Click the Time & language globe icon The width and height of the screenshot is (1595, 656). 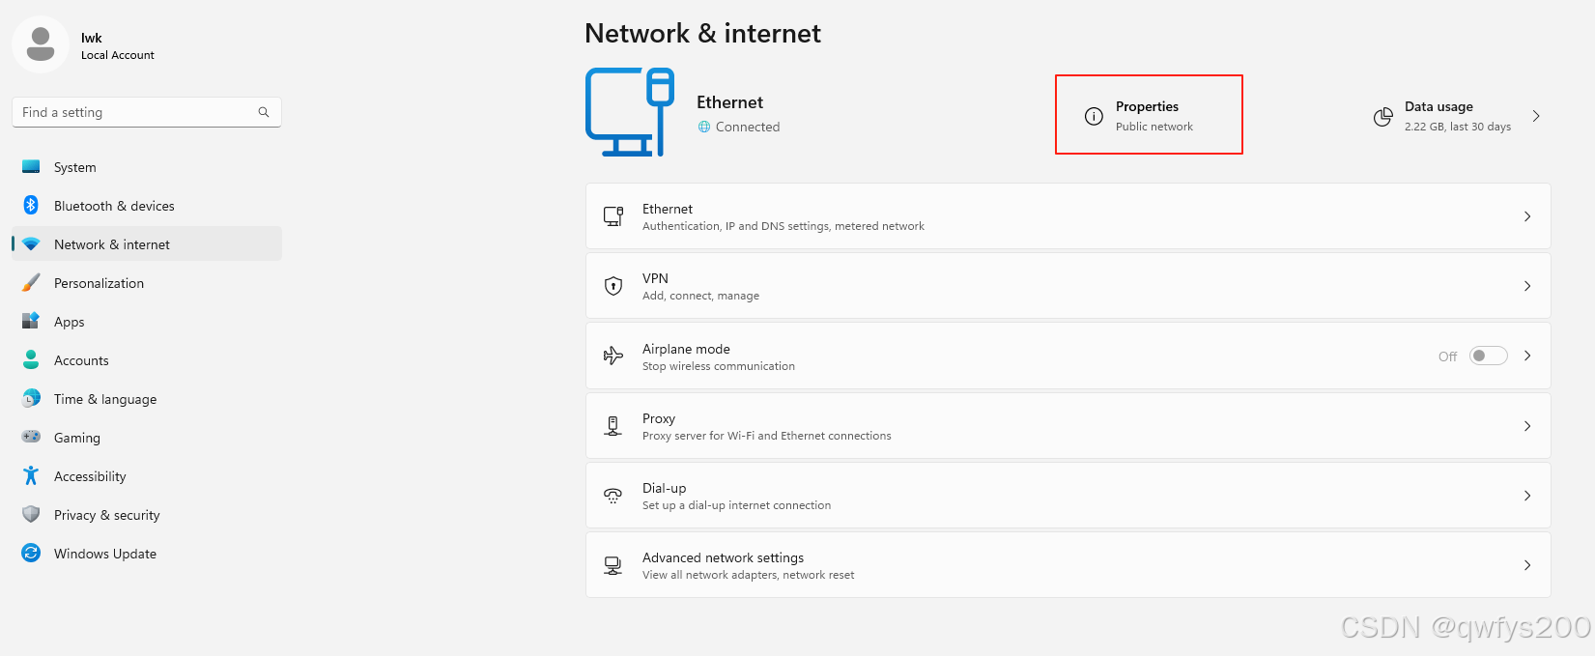[31, 398]
